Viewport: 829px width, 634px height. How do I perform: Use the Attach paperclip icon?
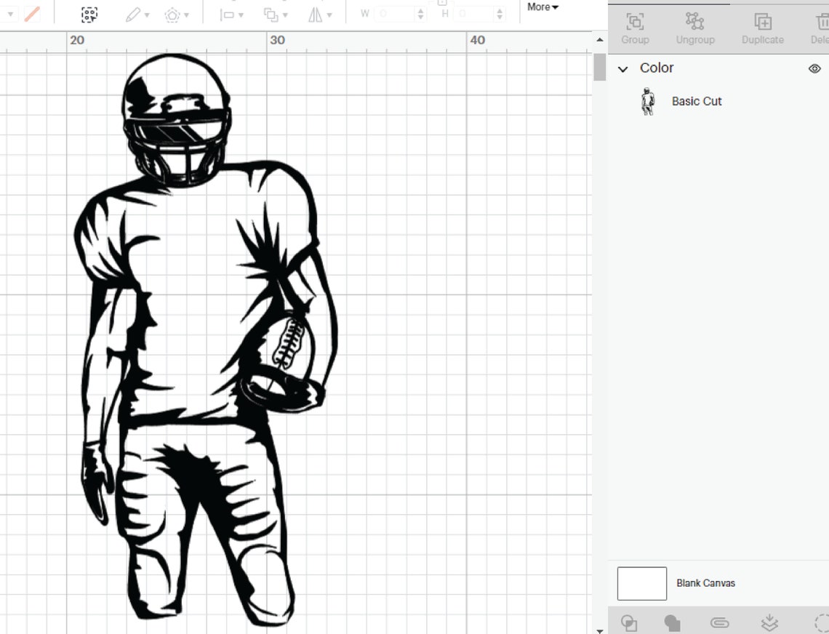(719, 622)
